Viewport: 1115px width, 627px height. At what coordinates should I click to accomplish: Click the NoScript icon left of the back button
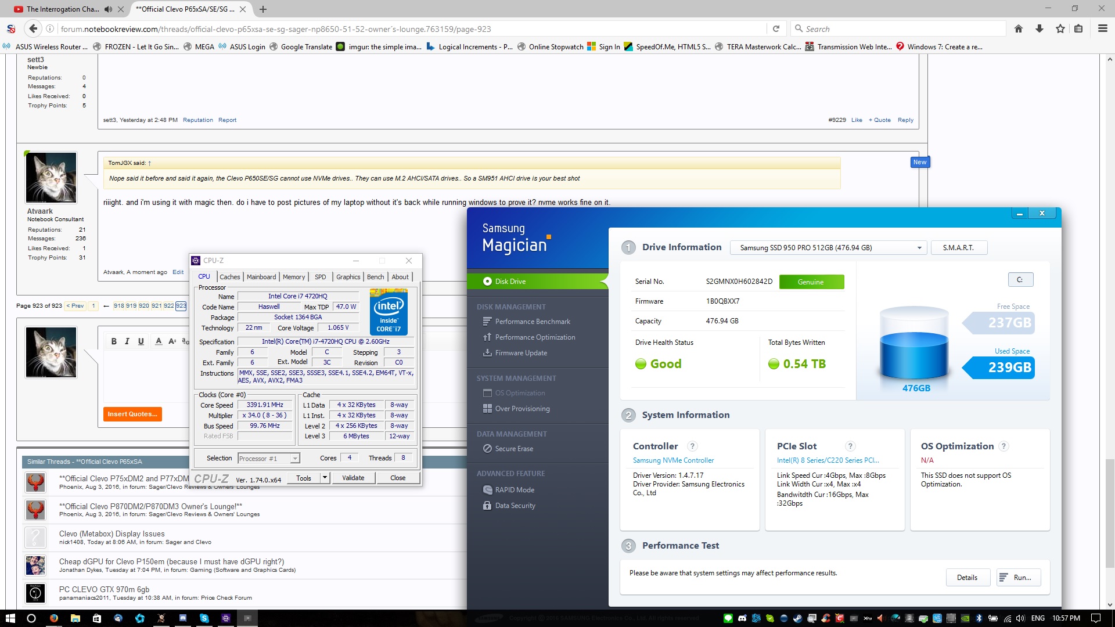pyautogui.click(x=10, y=28)
